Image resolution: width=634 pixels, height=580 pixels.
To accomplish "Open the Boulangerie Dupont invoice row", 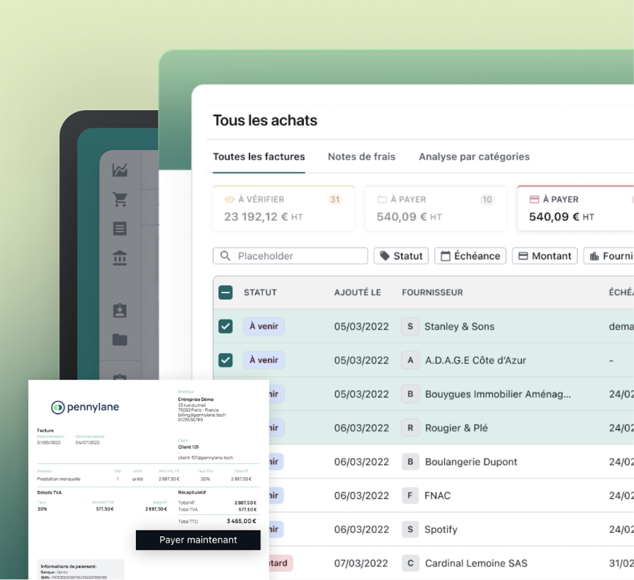I will [471, 462].
